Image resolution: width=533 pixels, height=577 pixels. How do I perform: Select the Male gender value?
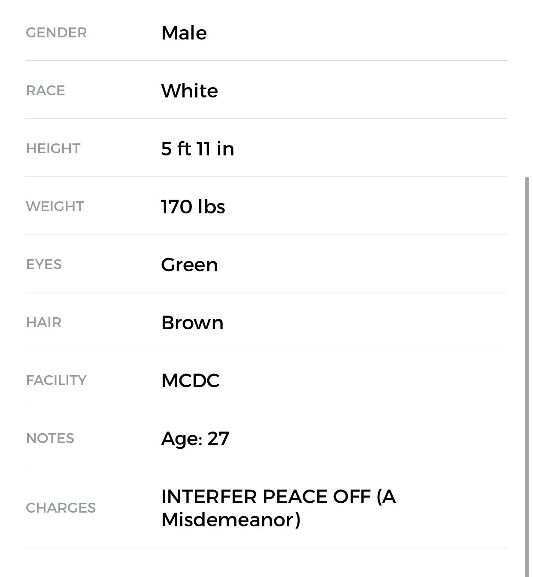tap(184, 33)
